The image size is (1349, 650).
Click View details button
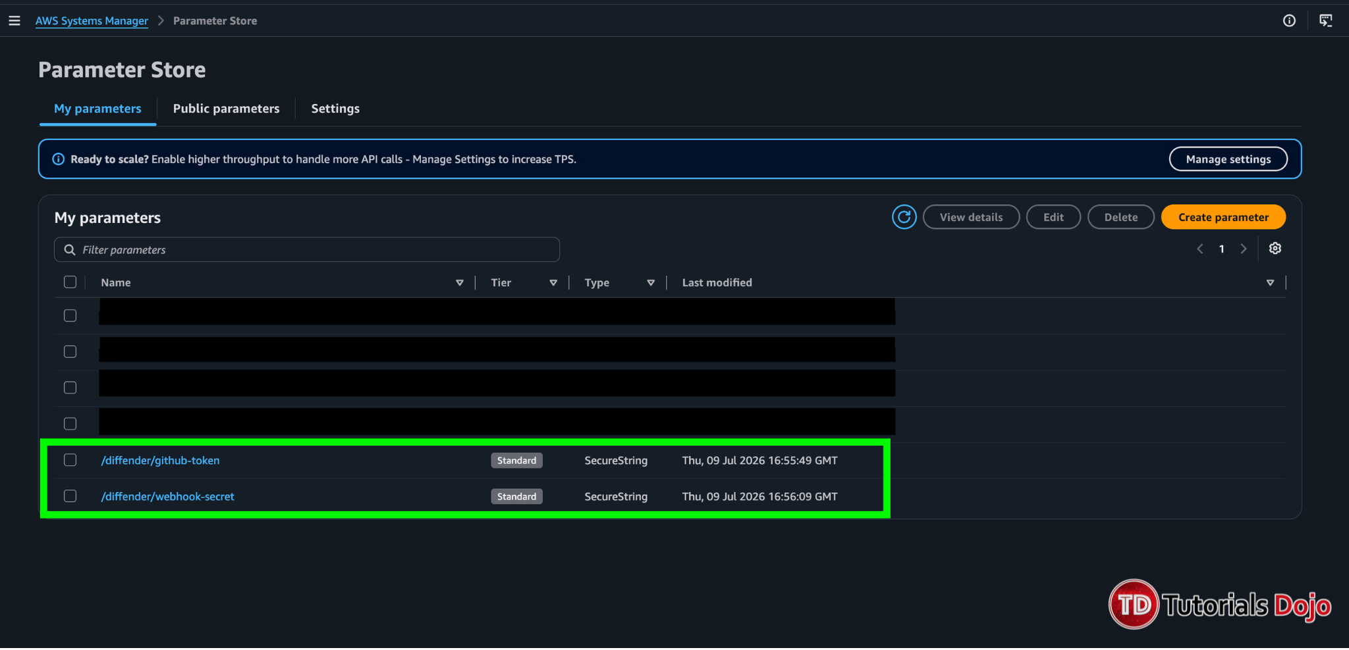tap(971, 217)
